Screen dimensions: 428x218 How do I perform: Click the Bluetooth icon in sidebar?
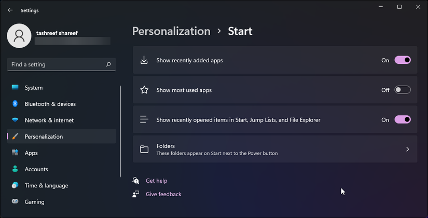[15, 104]
